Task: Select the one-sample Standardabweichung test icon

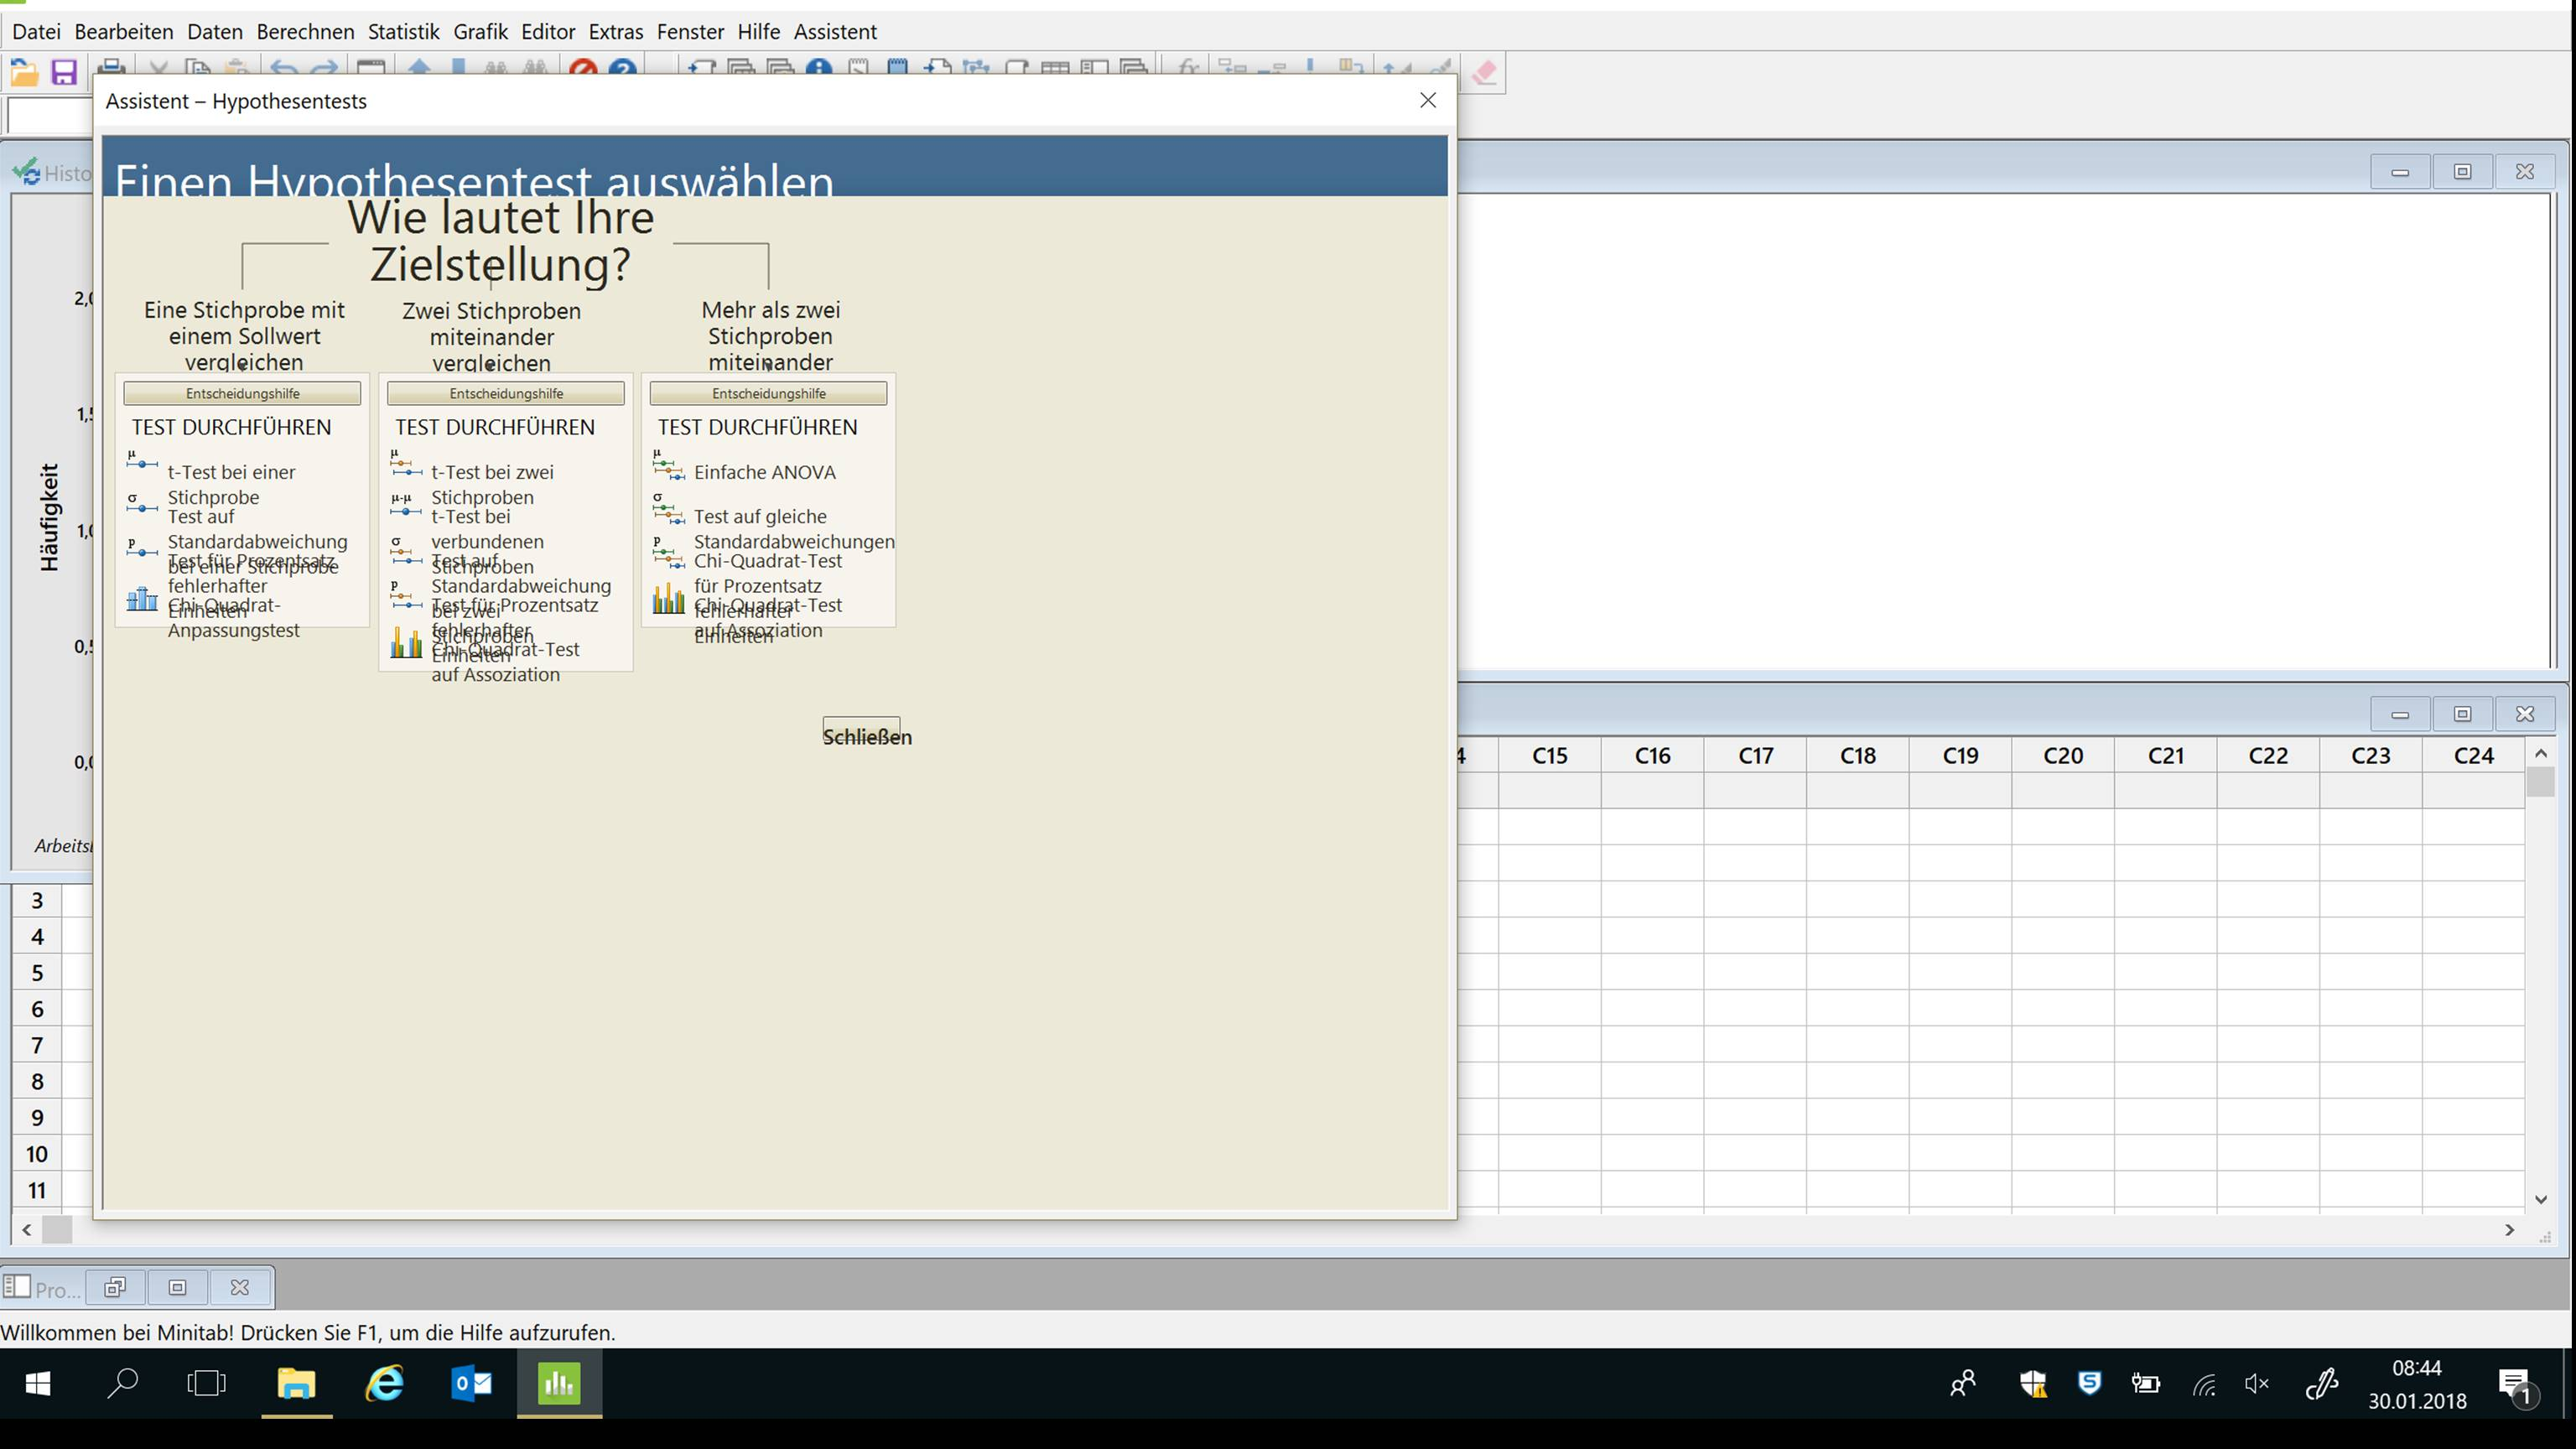Action: (141, 505)
